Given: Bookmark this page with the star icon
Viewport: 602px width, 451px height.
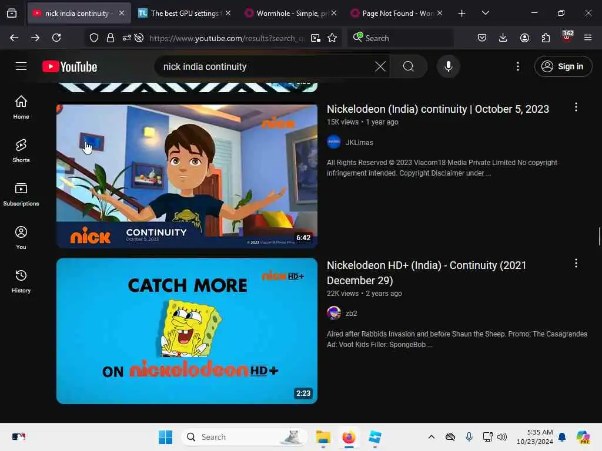Looking at the screenshot, I should [x=332, y=38].
